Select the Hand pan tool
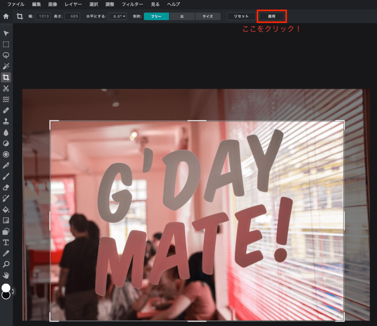This screenshot has height=326, width=377. click(x=6, y=275)
